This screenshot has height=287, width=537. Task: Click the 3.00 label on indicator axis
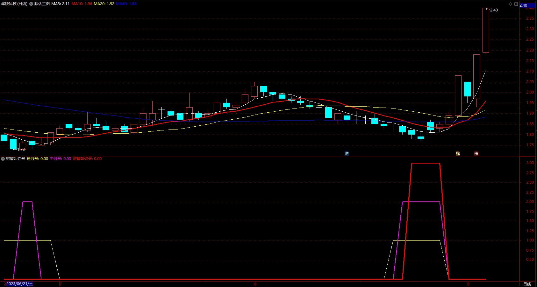point(530,163)
